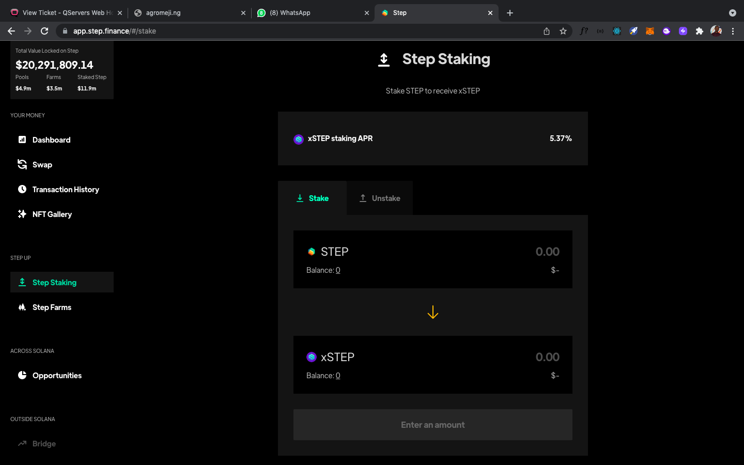Click the Transaction History clock icon
Image resolution: width=744 pixels, height=465 pixels.
(x=22, y=189)
